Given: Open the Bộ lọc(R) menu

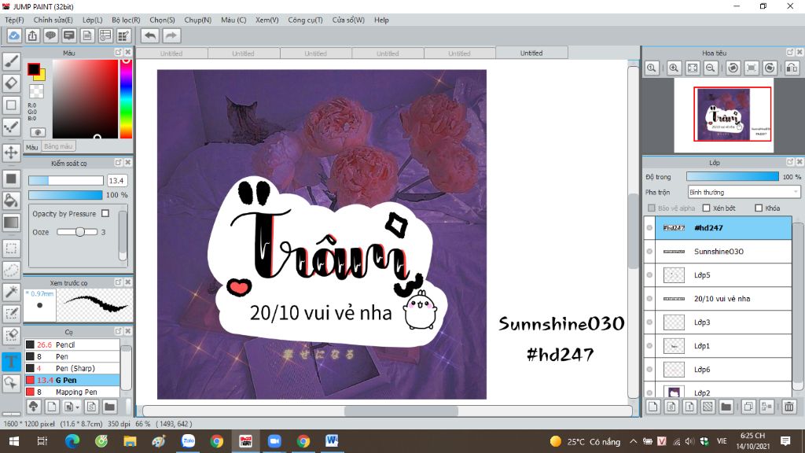Looking at the screenshot, I should click(126, 20).
